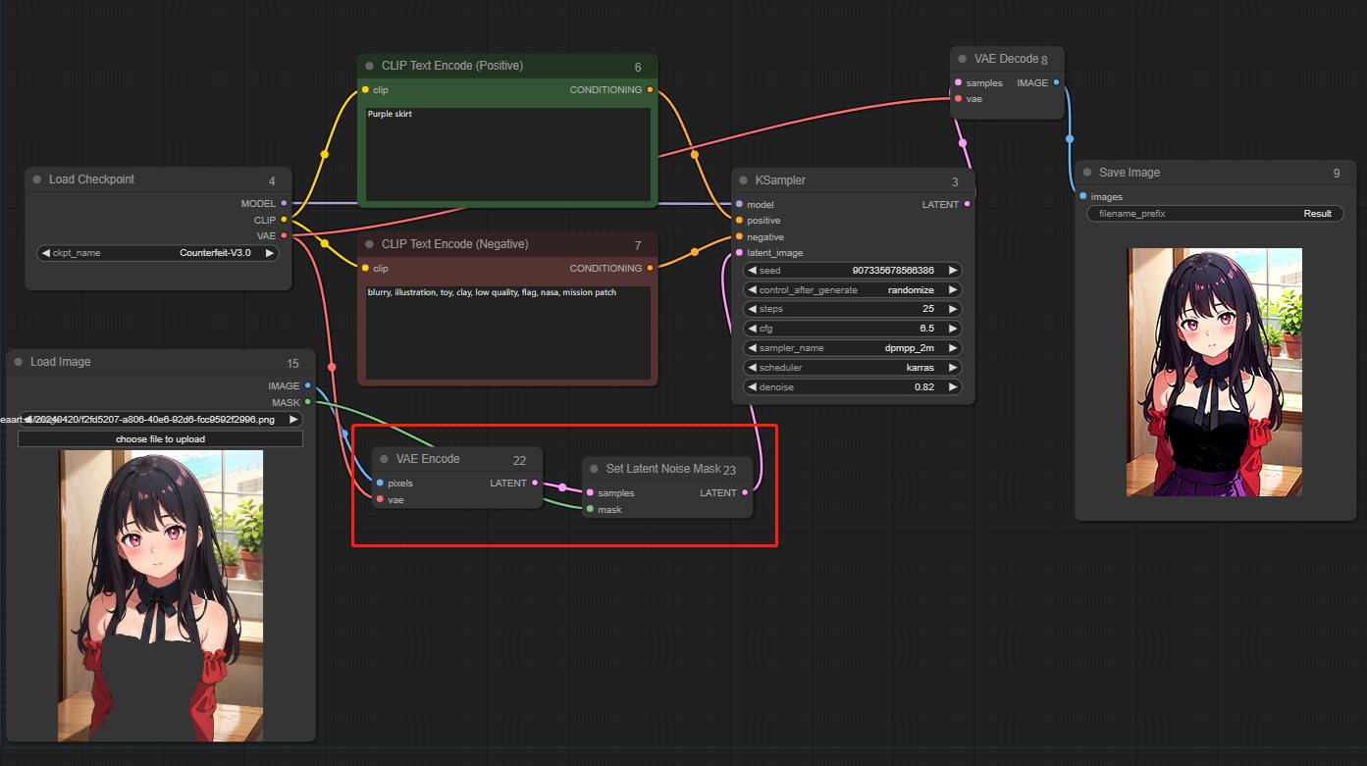This screenshot has width=1367, height=766.
Task: Collapse the Load Checkpoint node via its title dot
Action: (x=37, y=179)
